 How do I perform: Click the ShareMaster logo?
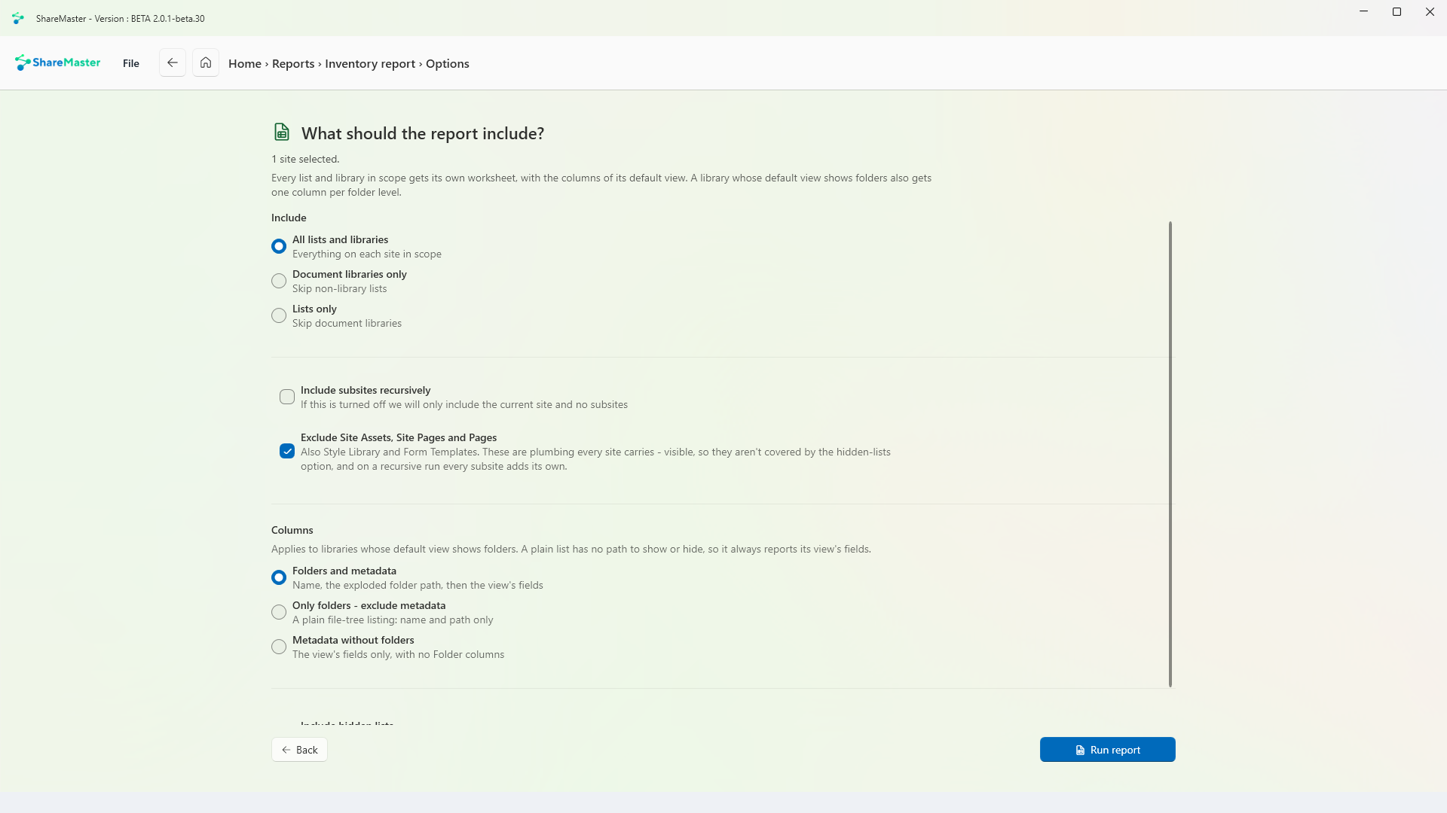pos(57,62)
